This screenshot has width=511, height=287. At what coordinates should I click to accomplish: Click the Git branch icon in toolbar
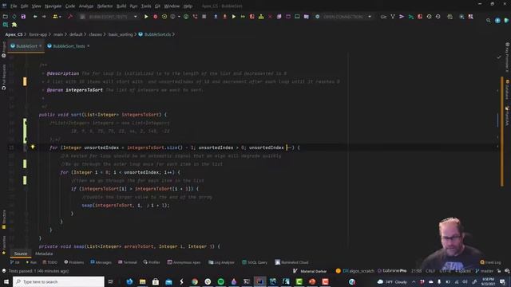point(393,17)
